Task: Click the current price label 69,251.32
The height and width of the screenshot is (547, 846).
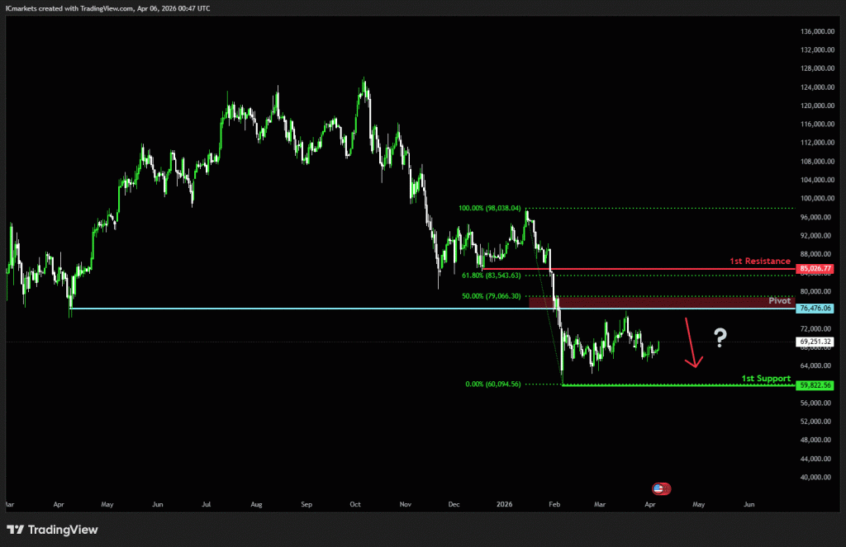Action: [x=815, y=341]
